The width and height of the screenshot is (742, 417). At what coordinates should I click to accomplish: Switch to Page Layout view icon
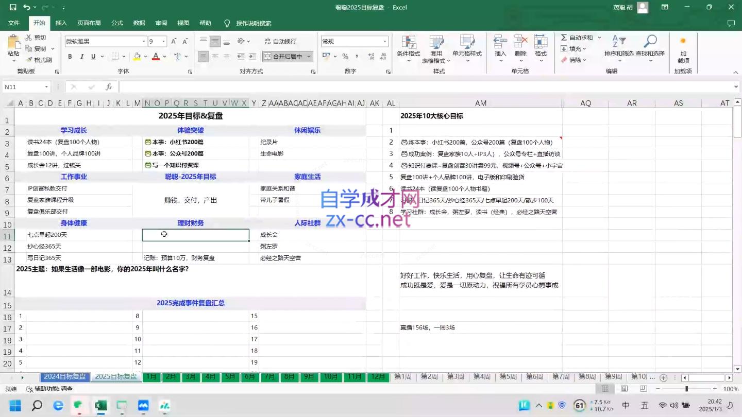pos(625,389)
